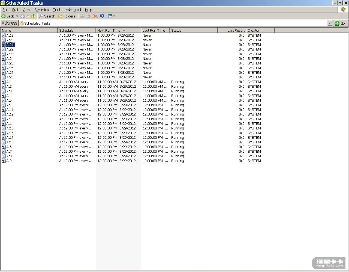Screen dimensions: 349x272
Task: Click the task icon beside At19
Action: [x=4, y=36]
